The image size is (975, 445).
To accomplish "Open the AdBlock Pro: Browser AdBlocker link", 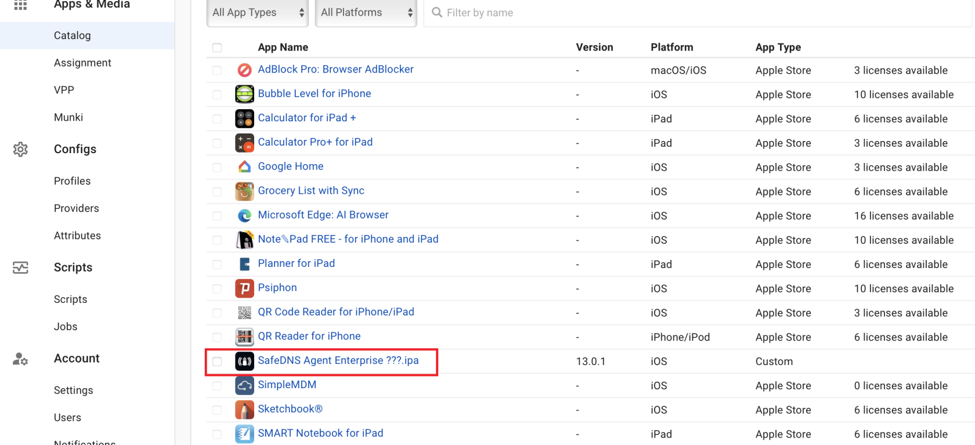I will 335,70.
